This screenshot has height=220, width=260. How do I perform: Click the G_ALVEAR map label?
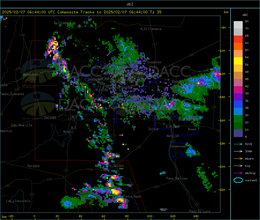(x=173, y=127)
